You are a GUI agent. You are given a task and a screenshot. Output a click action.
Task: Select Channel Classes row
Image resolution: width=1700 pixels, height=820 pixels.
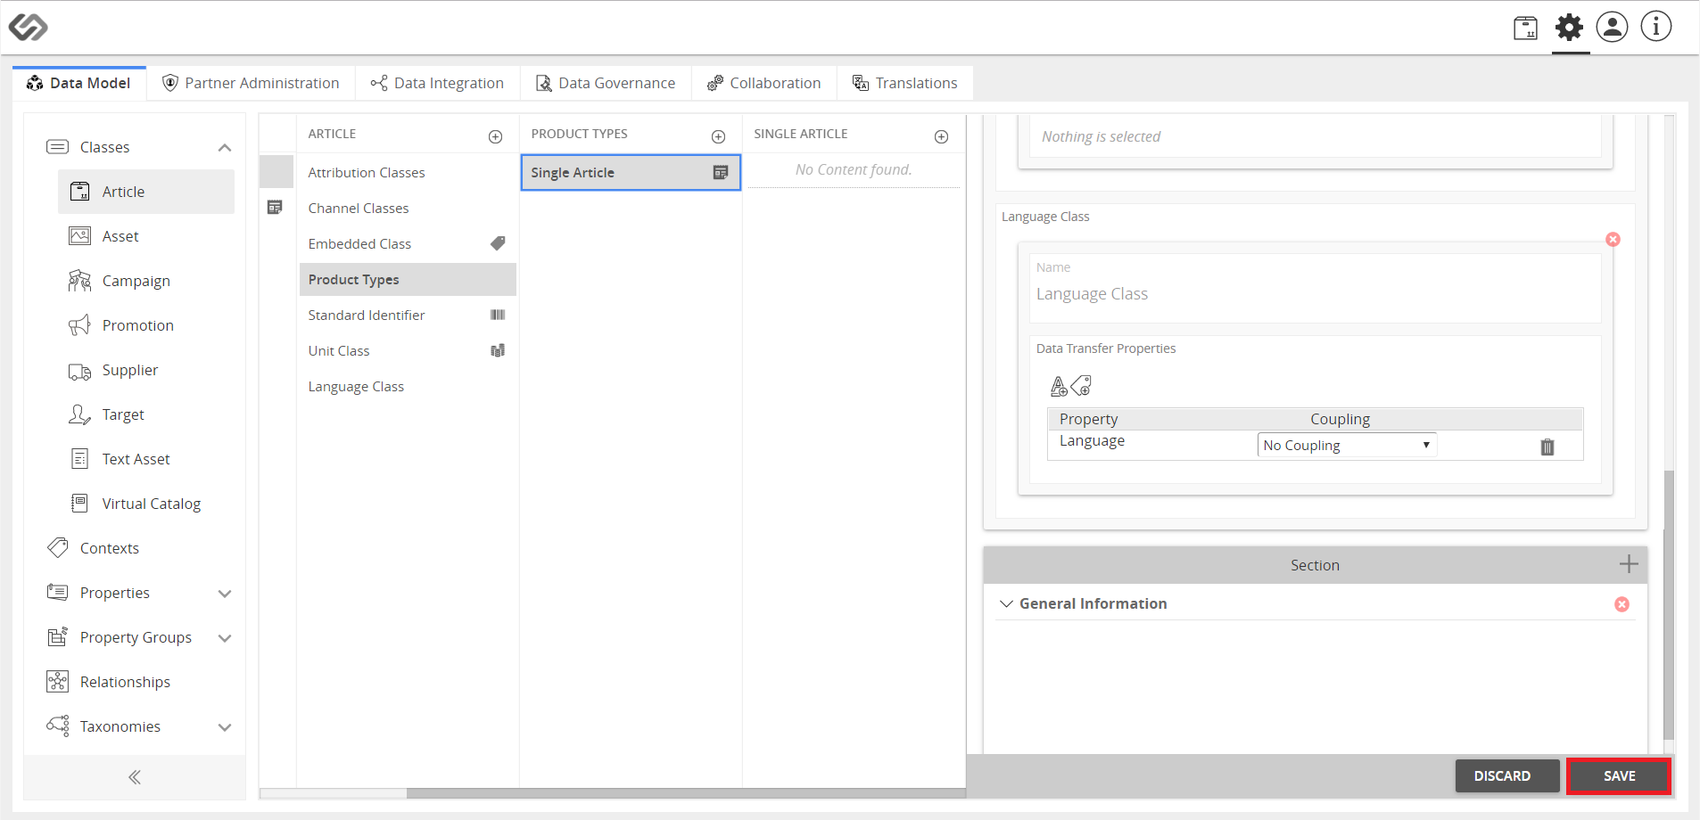[408, 208]
